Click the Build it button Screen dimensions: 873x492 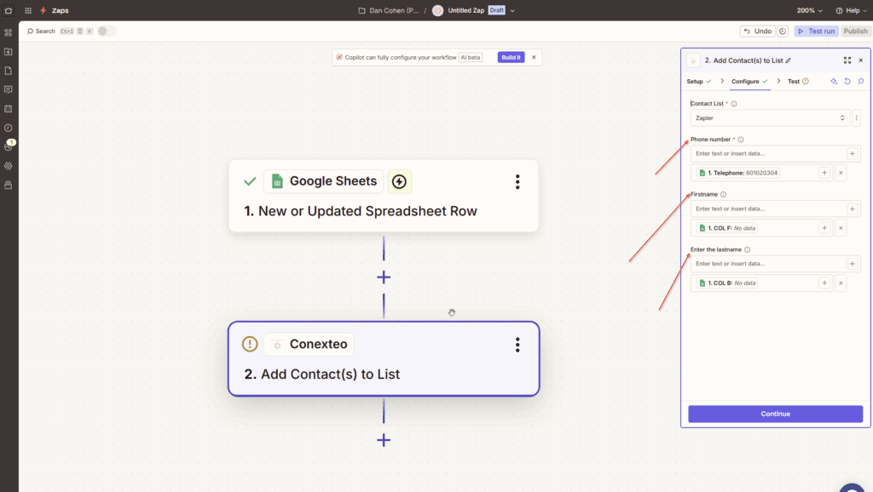tap(511, 57)
